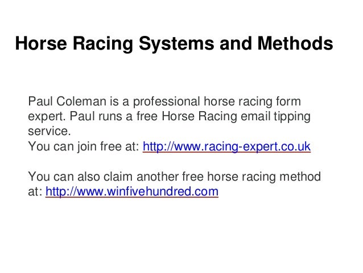Click the Horse Racing Systems and Methods heading
The image size is (363, 273).
pos(174,44)
